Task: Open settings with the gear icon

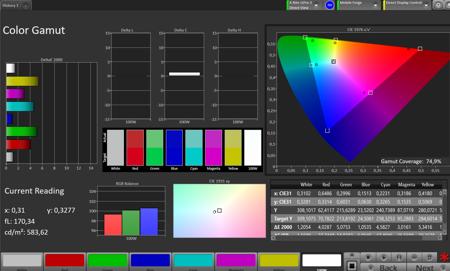Action: (x=438, y=5)
